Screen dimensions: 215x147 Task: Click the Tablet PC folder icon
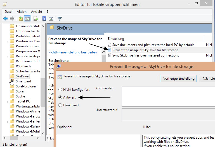(12, 101)
